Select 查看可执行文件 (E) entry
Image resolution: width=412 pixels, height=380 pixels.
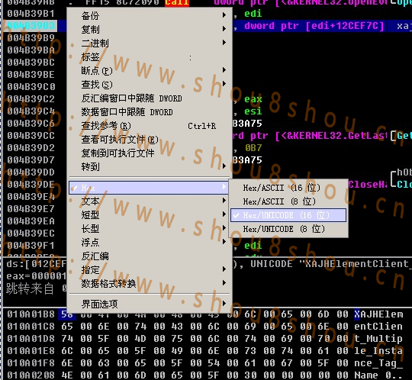(150, 140)
